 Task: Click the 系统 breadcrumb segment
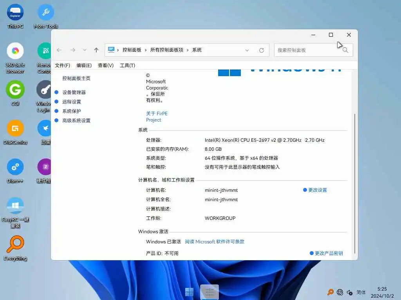tap(197, 50)
